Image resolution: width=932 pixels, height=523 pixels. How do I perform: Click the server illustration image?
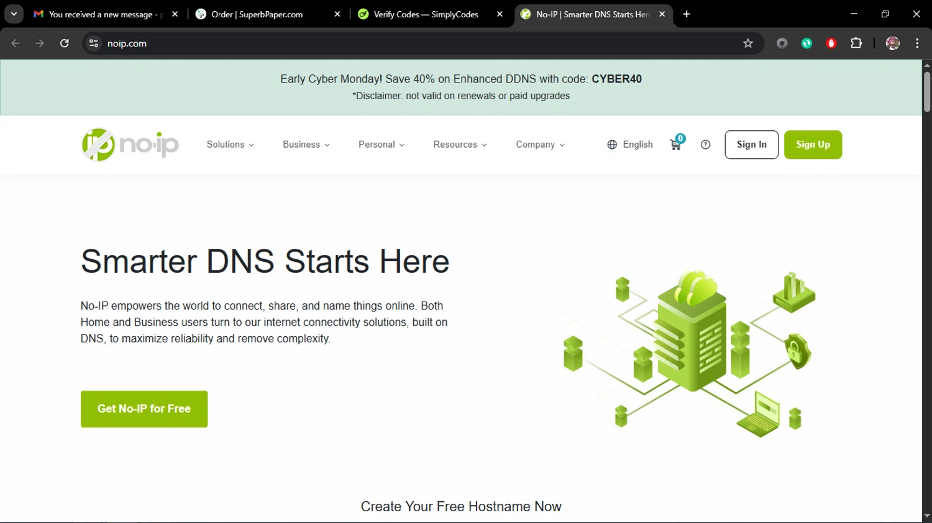[x=690, y=345]
